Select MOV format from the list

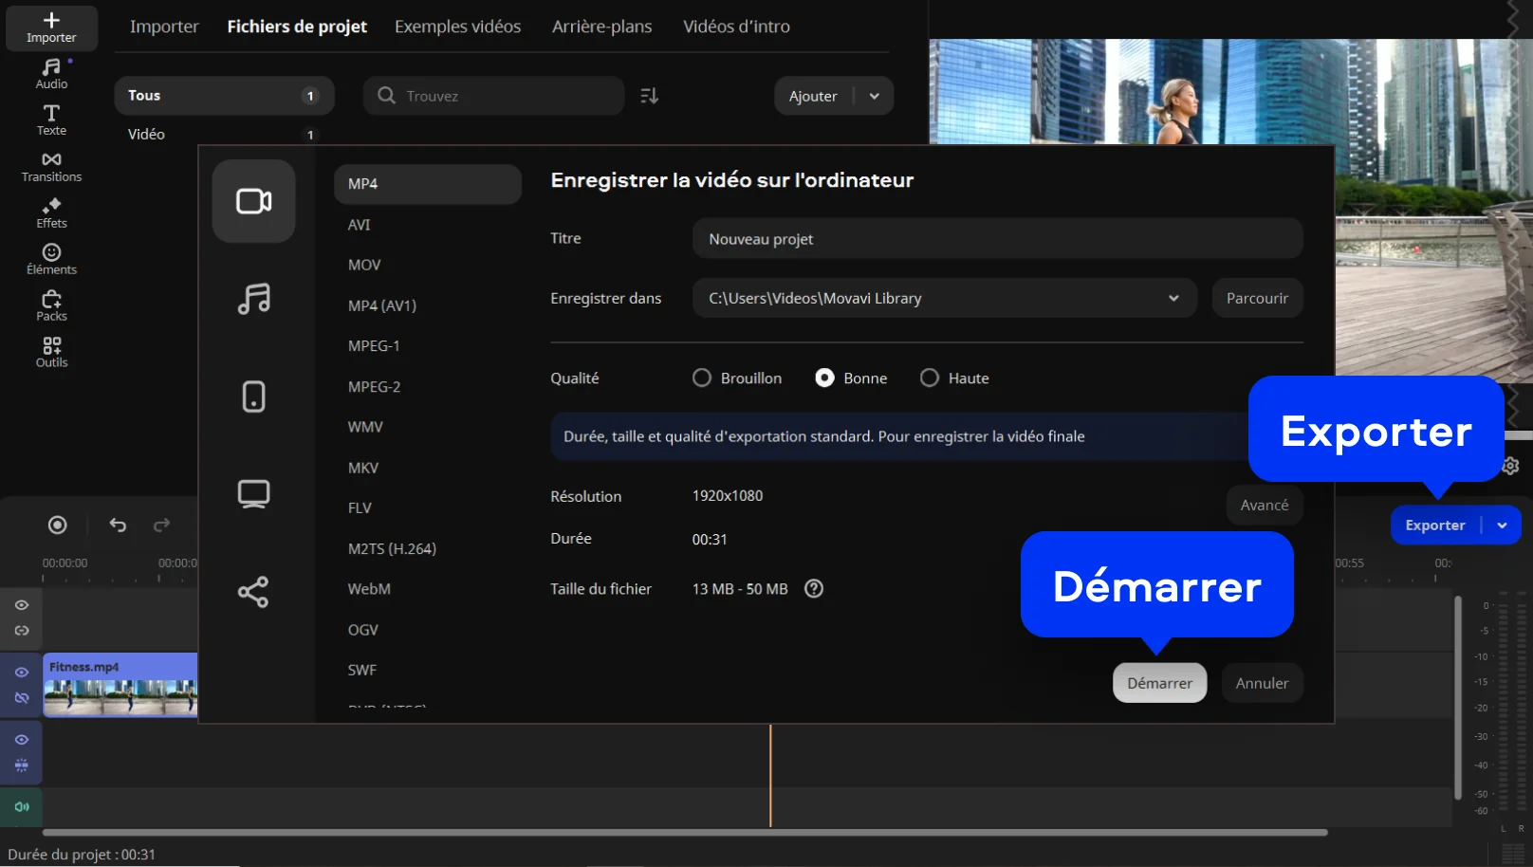tap(364, 266)
